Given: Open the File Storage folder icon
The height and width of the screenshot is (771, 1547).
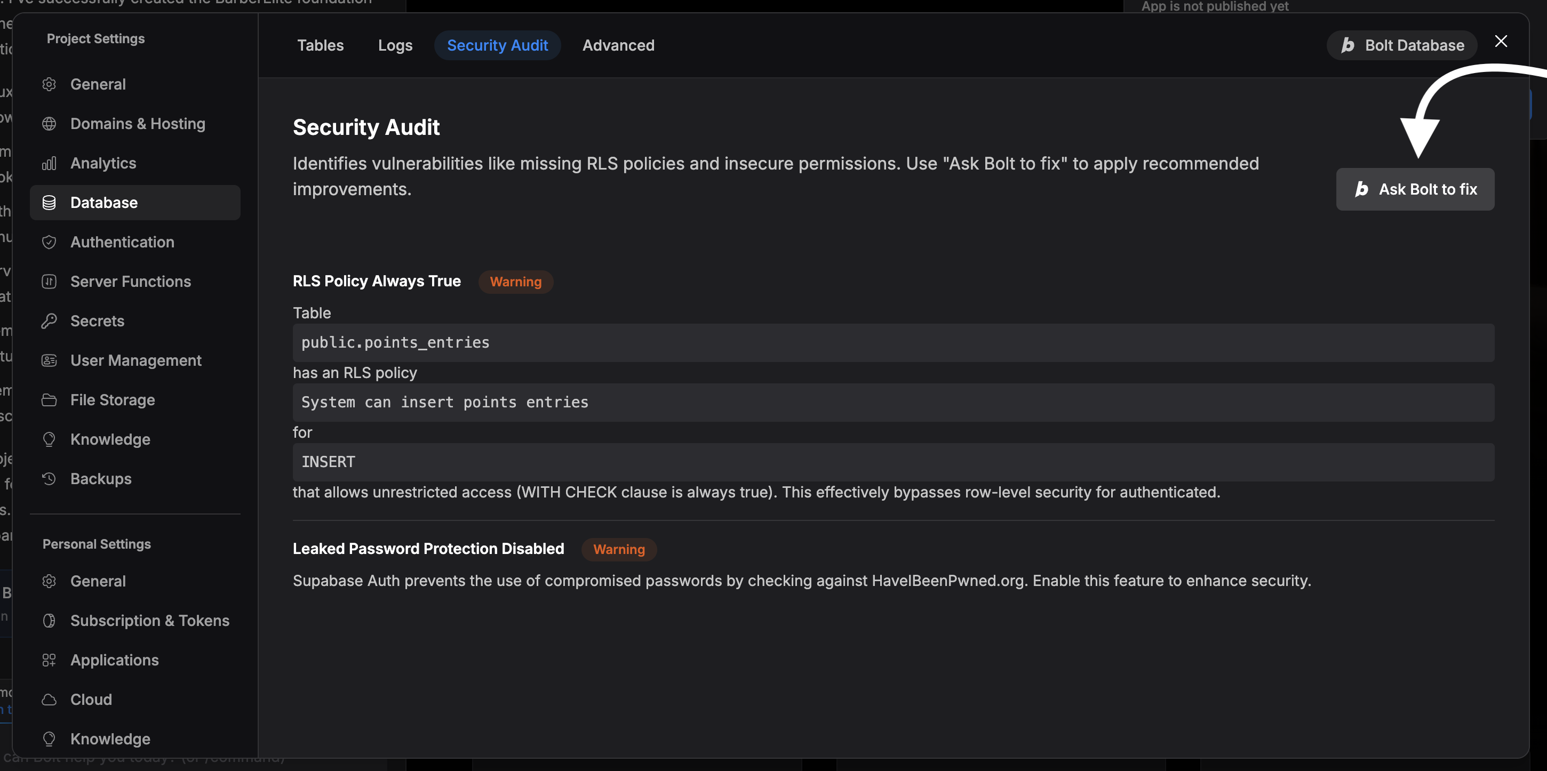Looking at the screenshot, I should point(49,399).
